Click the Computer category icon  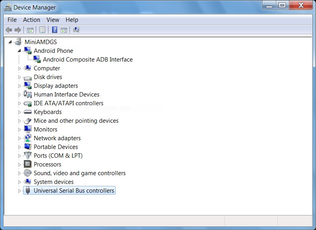(x=28, y=68)
